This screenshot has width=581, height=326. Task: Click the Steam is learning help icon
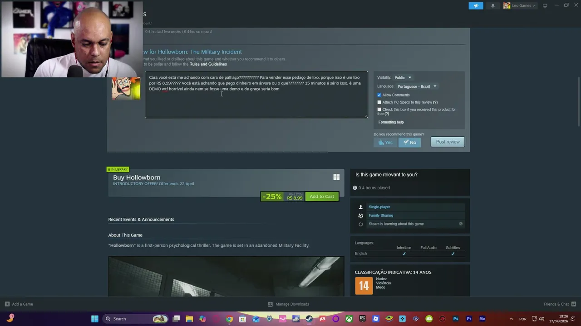461,224
